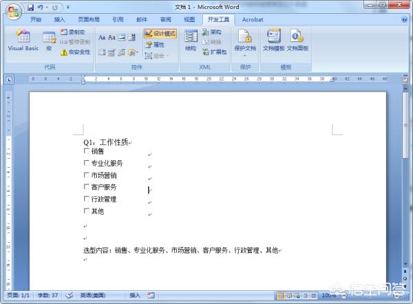
Task: Open 文档模板 (Document Template)
Action: 273,41
